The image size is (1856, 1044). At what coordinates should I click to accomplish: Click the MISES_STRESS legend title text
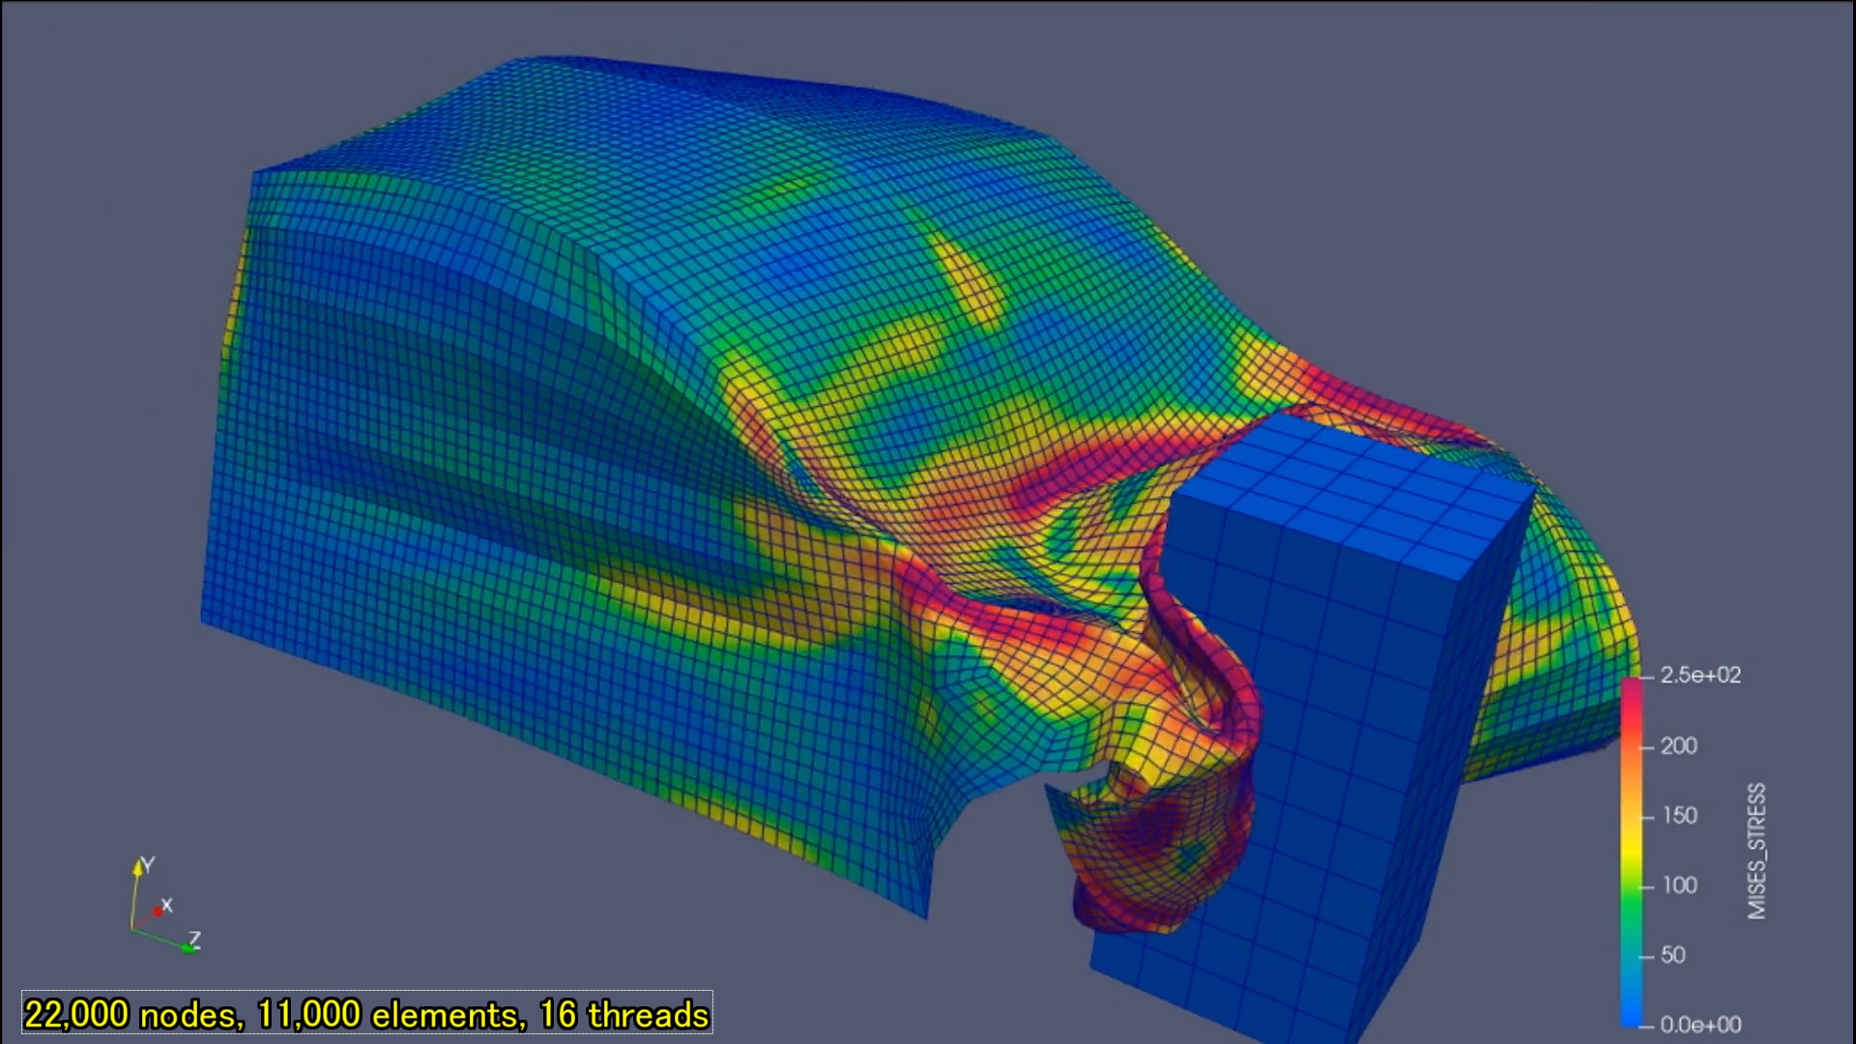(x=1756, y=851)
